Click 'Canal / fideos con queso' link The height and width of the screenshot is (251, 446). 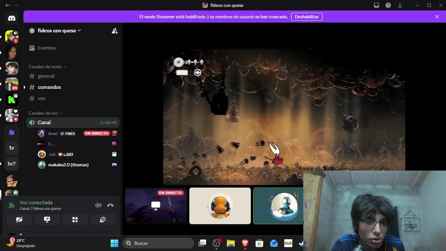[x=40, y=208]
